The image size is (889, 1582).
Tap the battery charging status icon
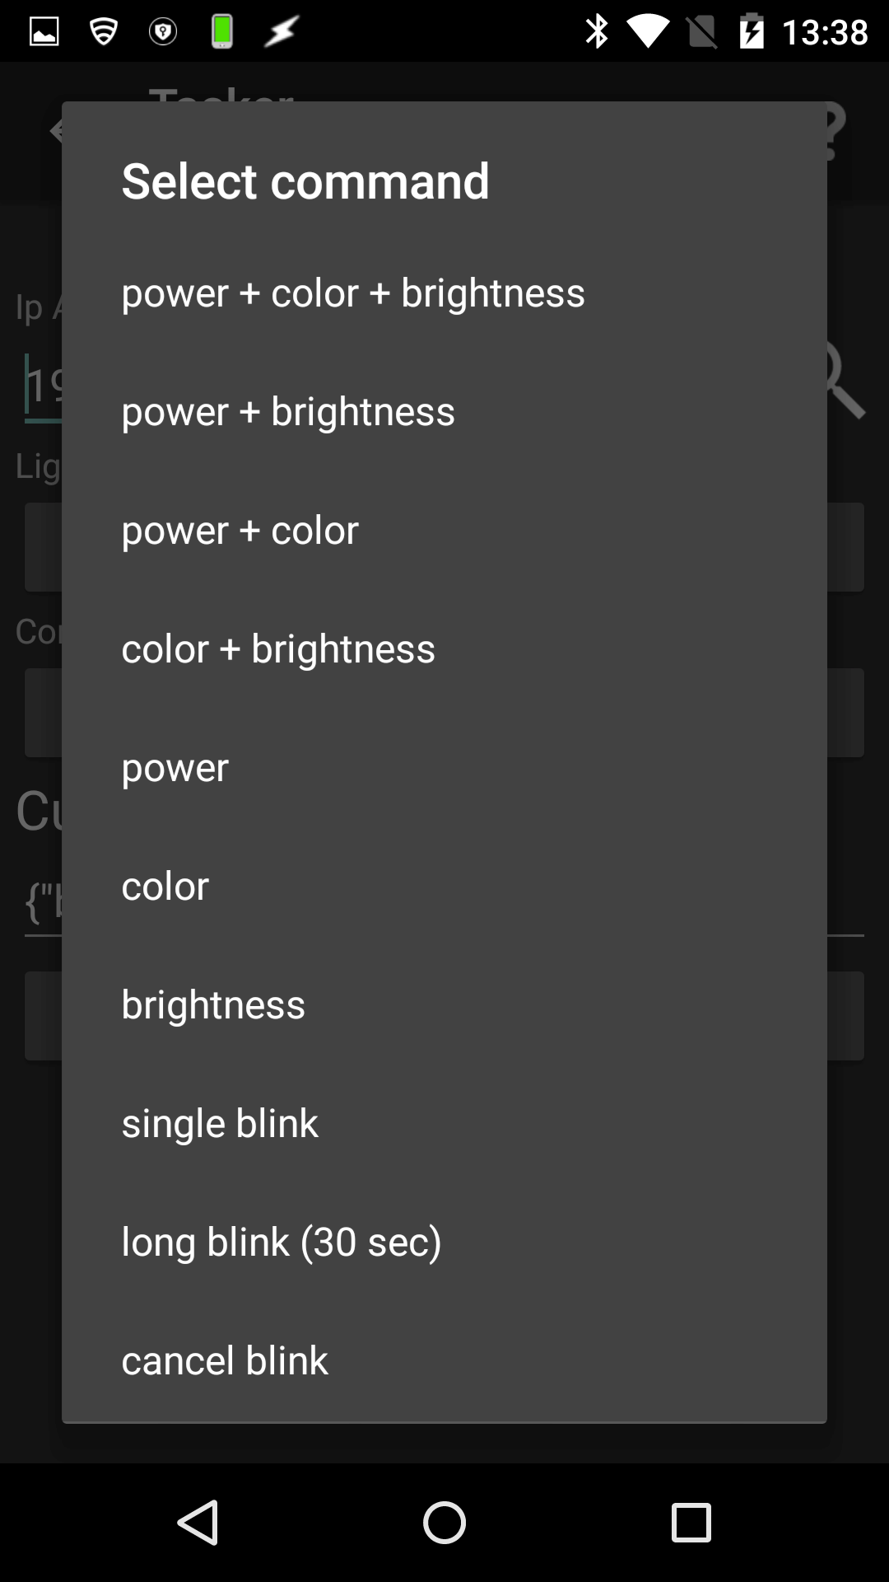pos(752,31)
